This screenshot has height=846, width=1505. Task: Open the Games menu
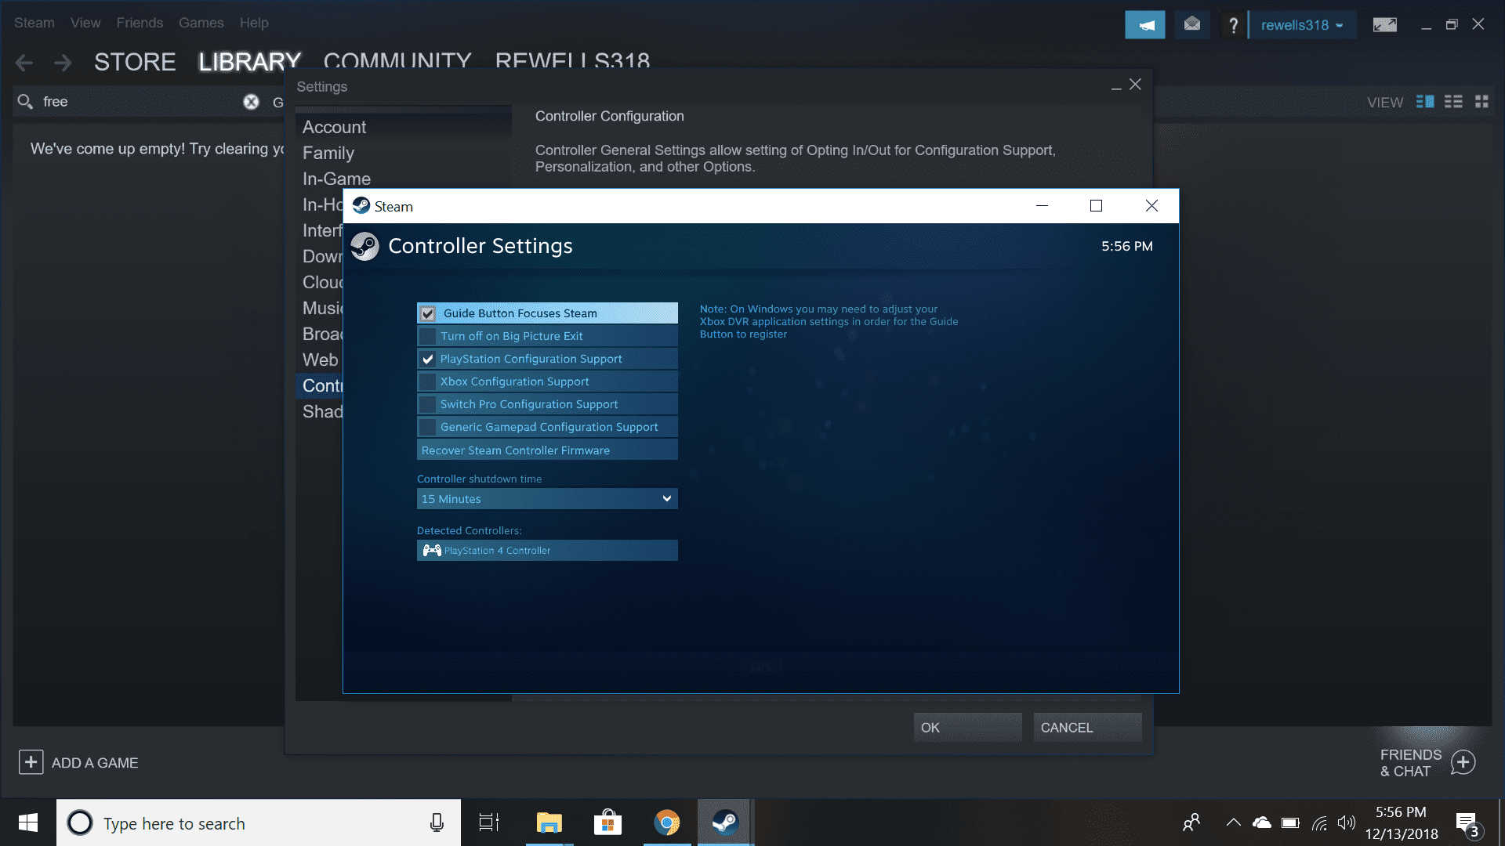pyautogui.click(x=201, y=23)
